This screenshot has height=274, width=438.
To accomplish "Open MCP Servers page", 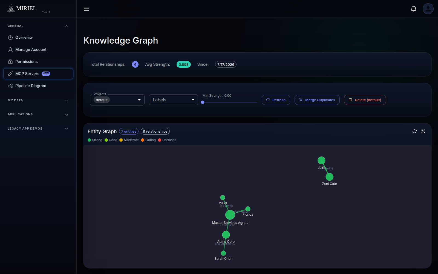I will coord(38,74).
